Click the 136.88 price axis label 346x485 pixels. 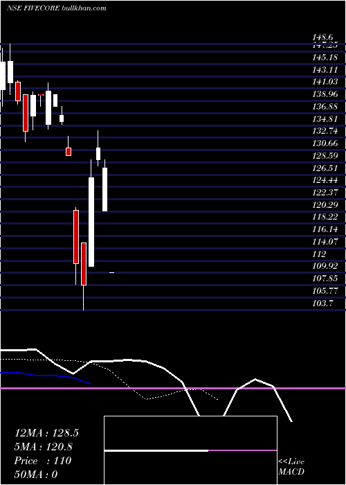[325, 107]
